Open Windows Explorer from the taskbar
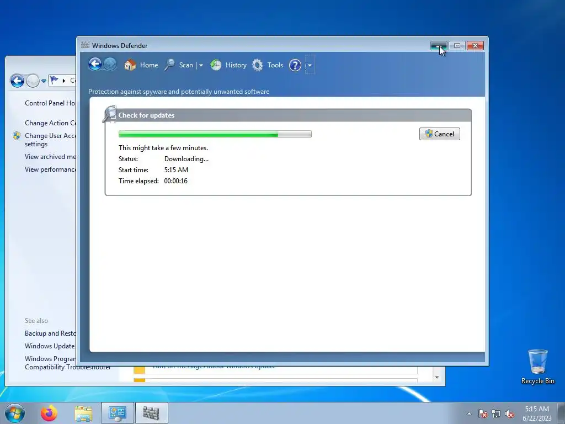 coord(83,413)
